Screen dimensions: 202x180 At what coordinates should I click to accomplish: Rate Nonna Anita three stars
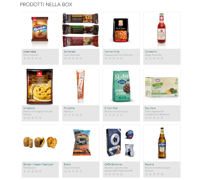click(114, 58)
